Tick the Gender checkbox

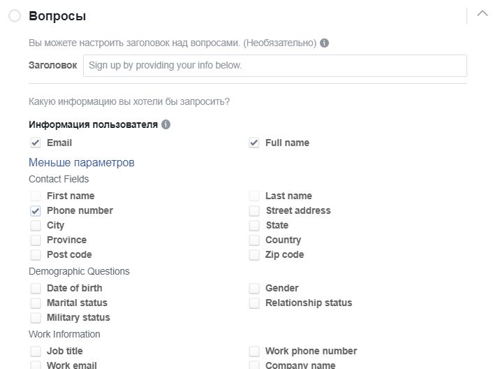(254, 288)
